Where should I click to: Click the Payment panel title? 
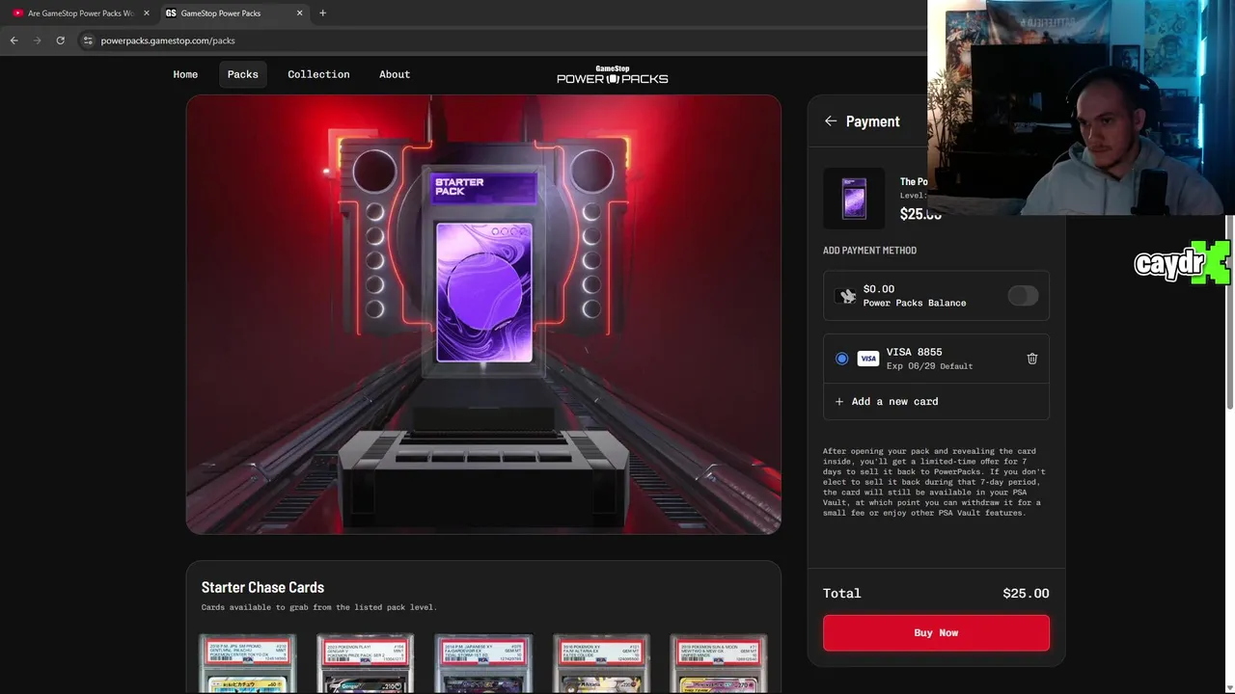(872, 121)
